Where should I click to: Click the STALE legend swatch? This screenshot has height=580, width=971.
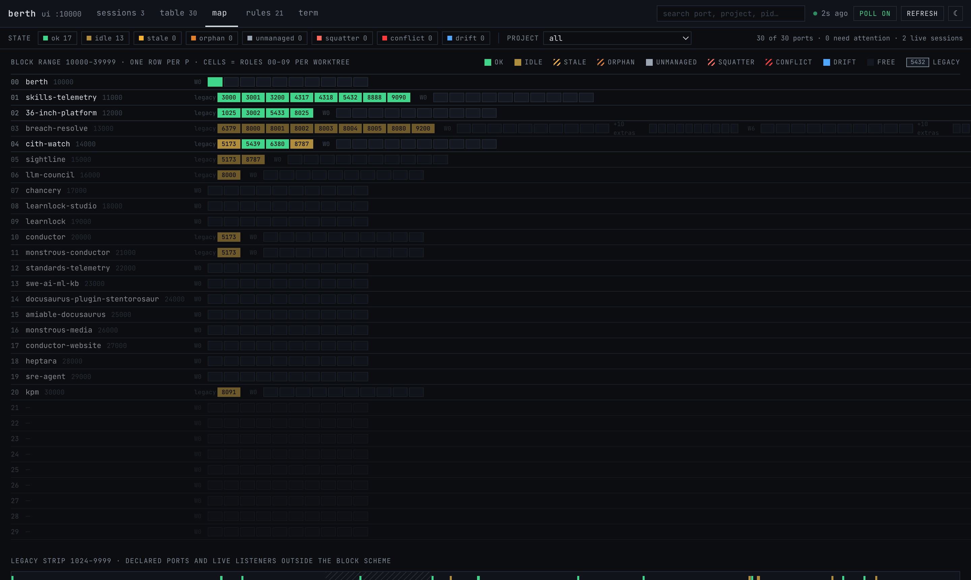556,62
